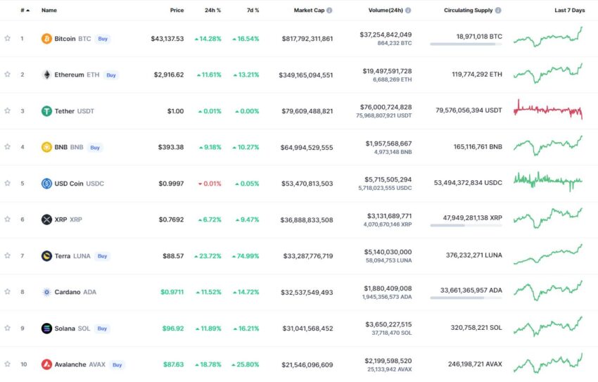The width and height of the screenshot is (598, 382).
Task: Click Bitcoin market cap $817,792,311,861
Action: [307, 39]
